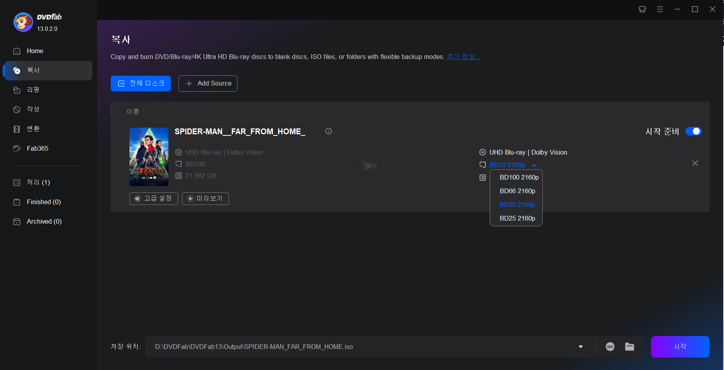Remove the SPIDER-MAN task with X icon

(x=695, y=163)
